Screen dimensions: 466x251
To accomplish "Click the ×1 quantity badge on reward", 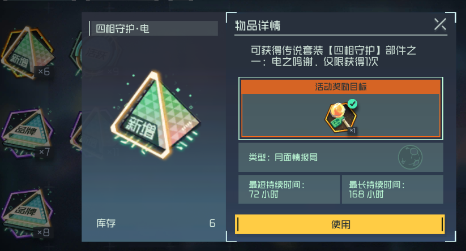I will [352, 130].
